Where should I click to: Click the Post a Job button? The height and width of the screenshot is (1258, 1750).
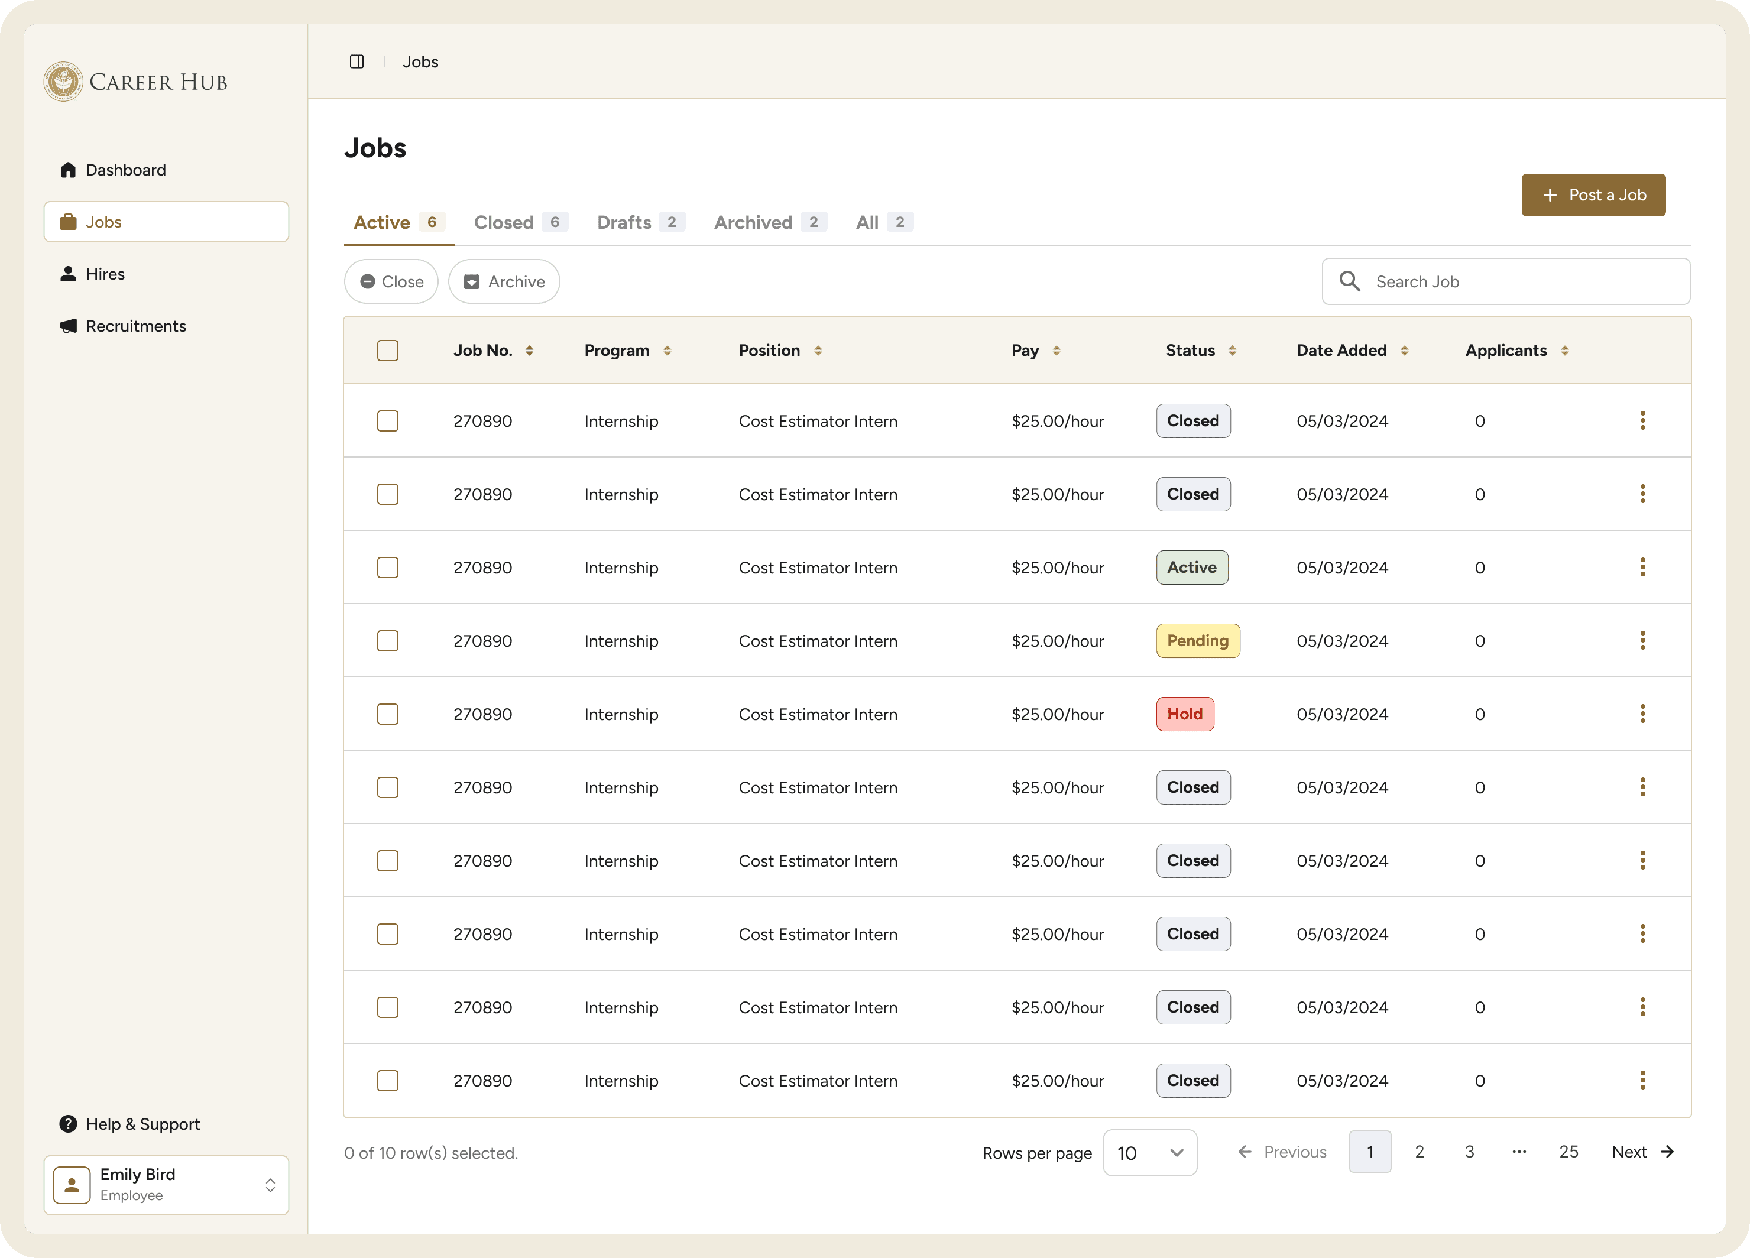coord(1593,195)
